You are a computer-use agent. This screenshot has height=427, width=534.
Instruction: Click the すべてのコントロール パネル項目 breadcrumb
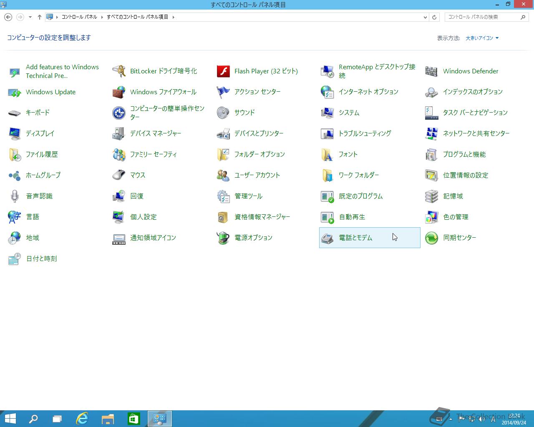click(x=138, y=17)
